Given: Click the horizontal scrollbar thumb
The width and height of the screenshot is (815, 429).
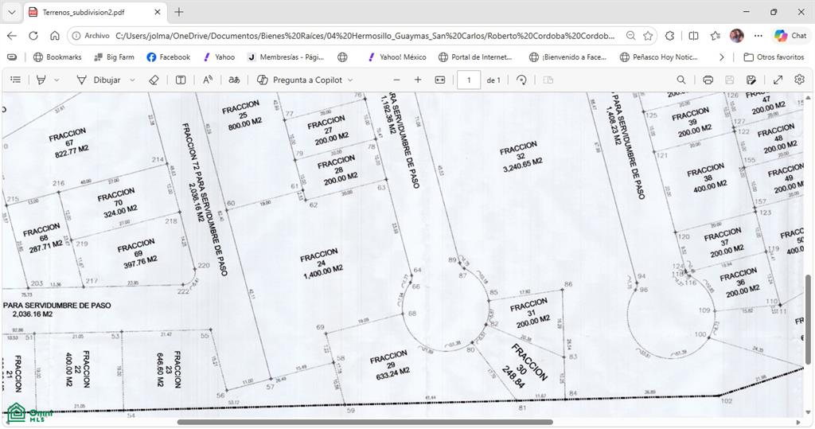Looking at the screenshot, I should (x=365, y=423).
